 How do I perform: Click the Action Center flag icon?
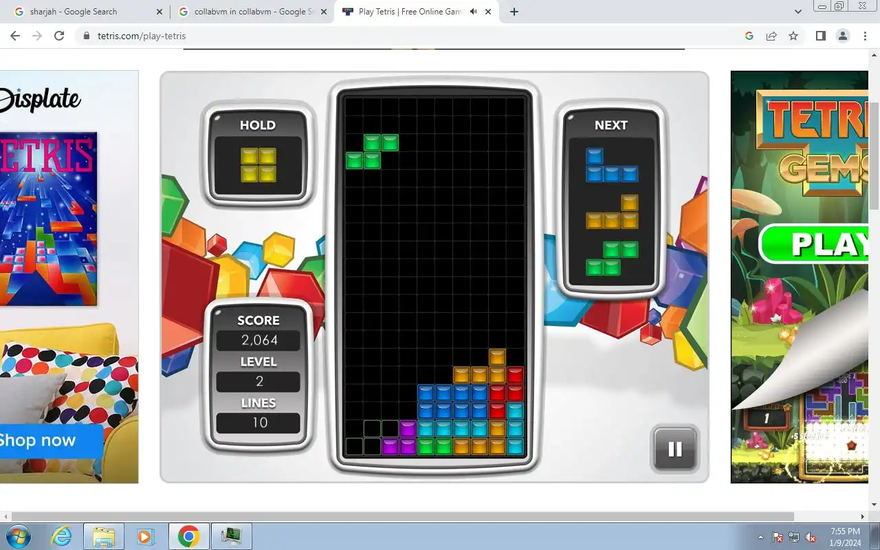click(778, 537)
